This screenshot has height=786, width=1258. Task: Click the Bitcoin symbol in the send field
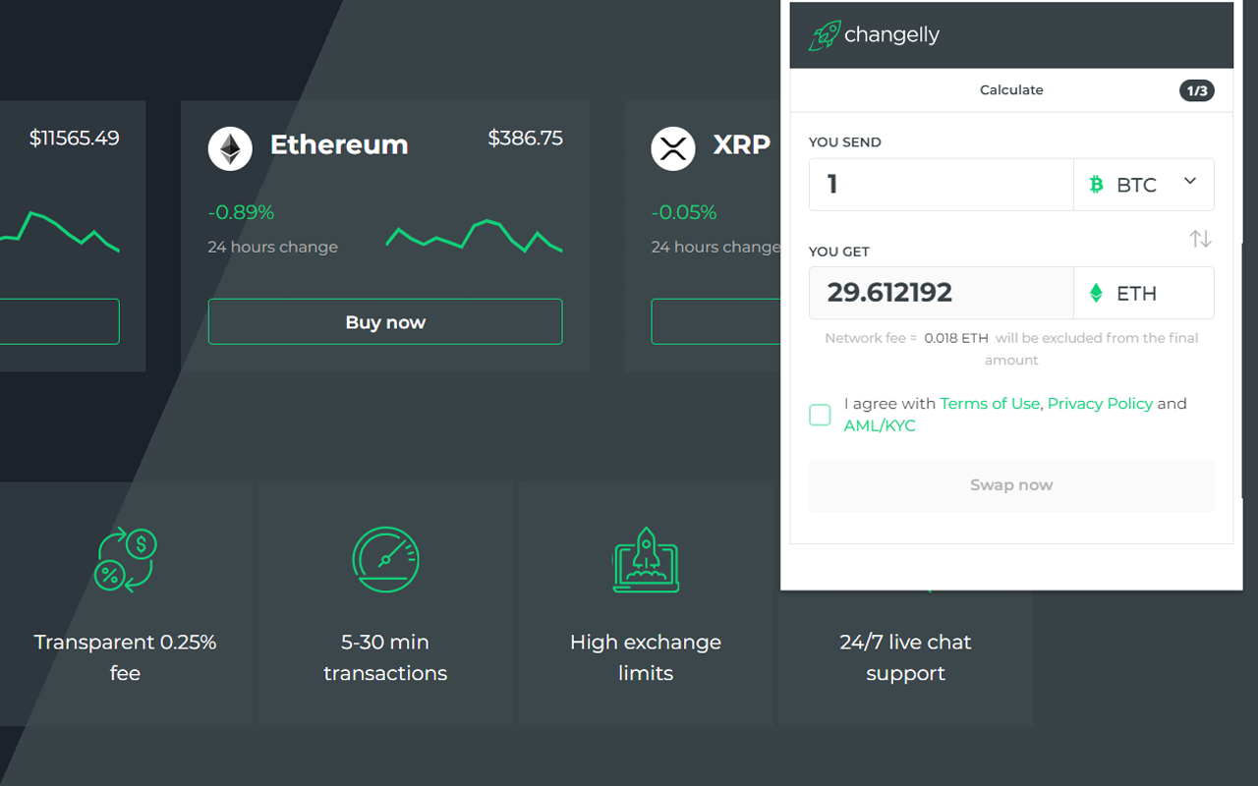pos(1098,184)
